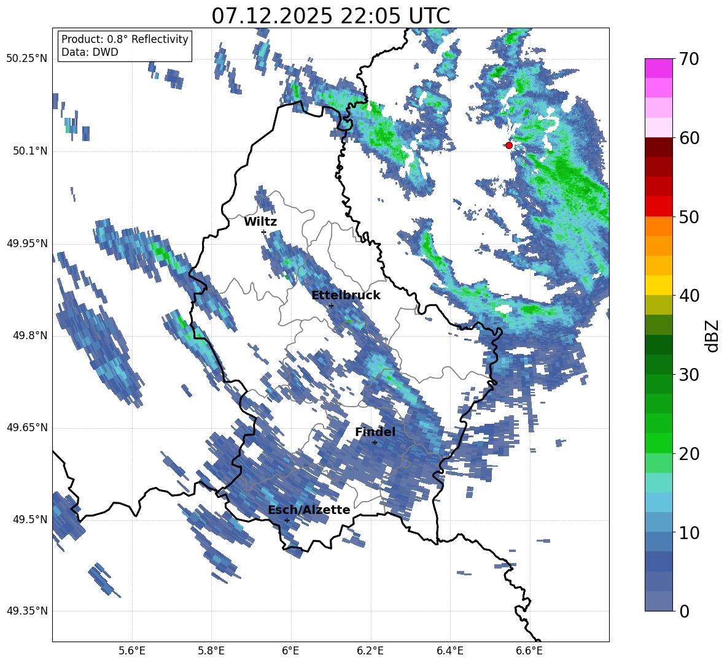Click the 49.8°N latitude label
This screenshot has width=727, height=663.
(30, 335)
